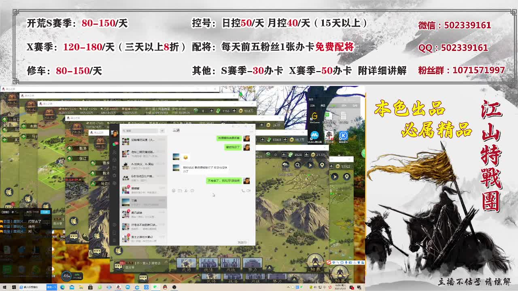Screen dimensions: 518x291
Task: Click plus button between 0 and 1153
Action: point(212,110)
